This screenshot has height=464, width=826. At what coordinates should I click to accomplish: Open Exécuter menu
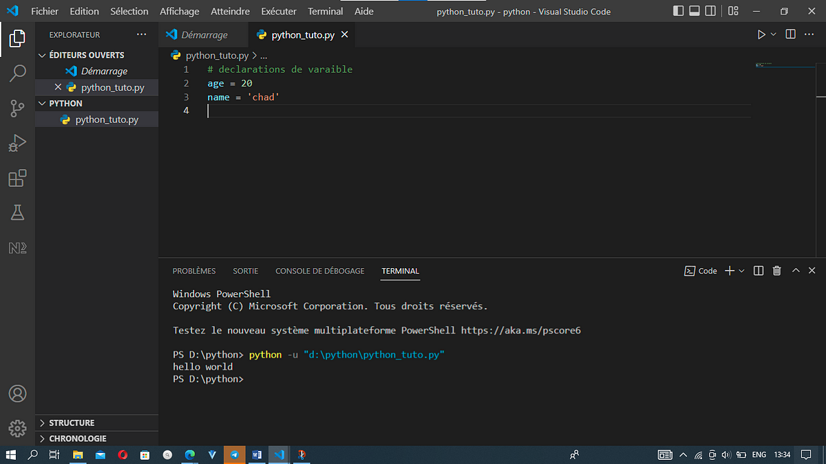(x=279, y=12)
